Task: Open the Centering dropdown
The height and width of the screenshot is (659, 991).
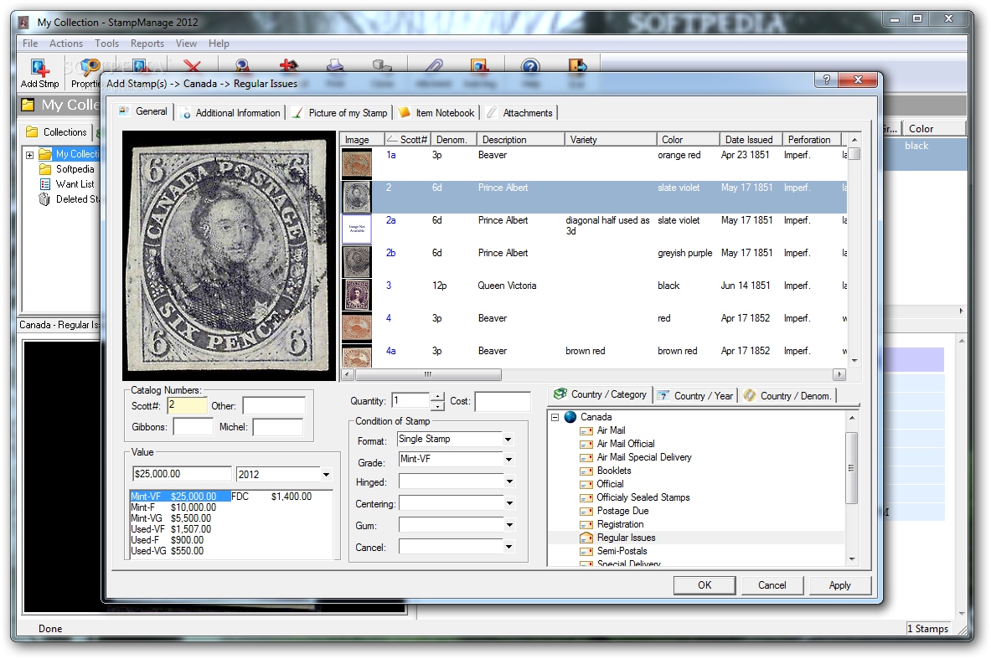Action: 508,503
